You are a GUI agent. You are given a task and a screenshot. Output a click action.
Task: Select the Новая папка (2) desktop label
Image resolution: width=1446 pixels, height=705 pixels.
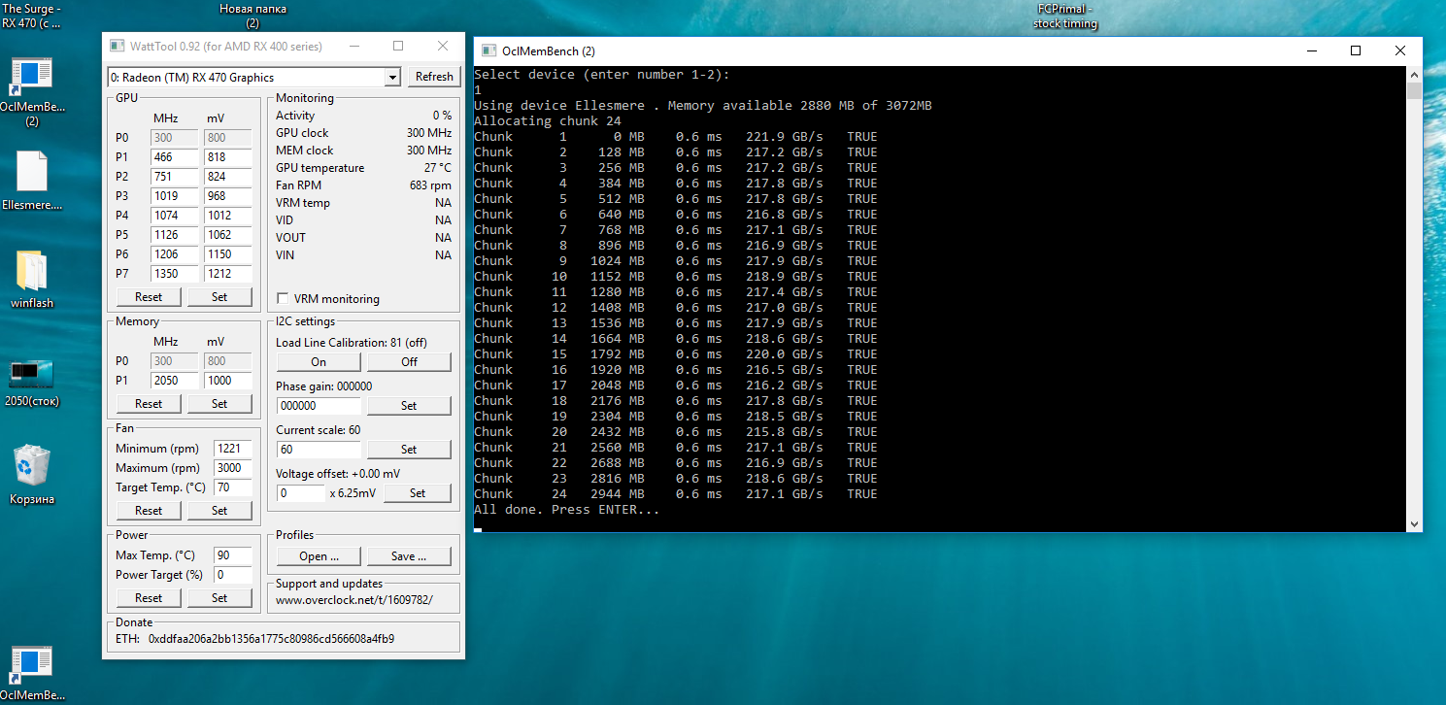(x=252, y=16)
